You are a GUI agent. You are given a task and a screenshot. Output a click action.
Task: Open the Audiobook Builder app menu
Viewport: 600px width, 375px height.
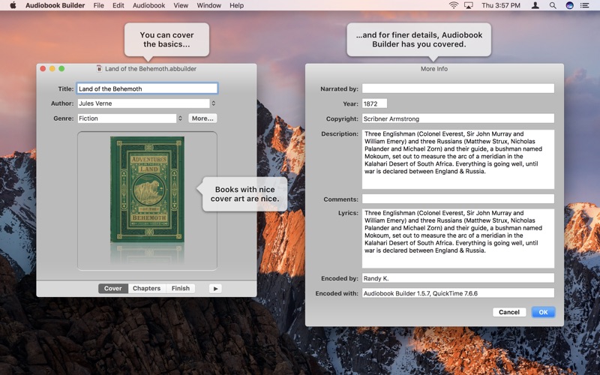[x=55, y=5]
